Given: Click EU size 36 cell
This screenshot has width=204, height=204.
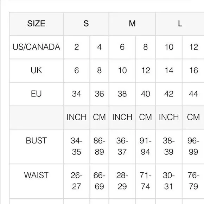Looking at the screenshot, I should [100, 94].
